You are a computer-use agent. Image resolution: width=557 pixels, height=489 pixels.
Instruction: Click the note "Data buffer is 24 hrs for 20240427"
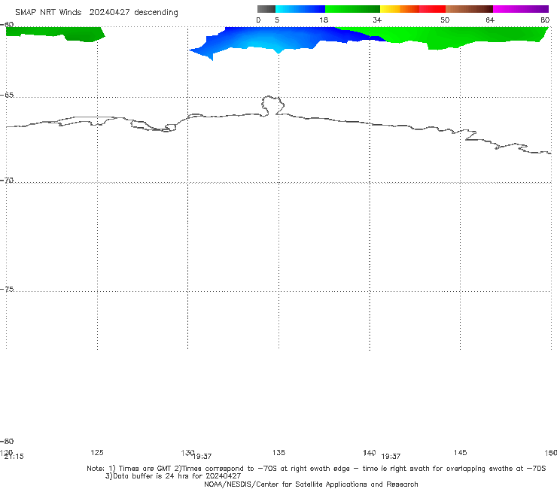point(177,476)
